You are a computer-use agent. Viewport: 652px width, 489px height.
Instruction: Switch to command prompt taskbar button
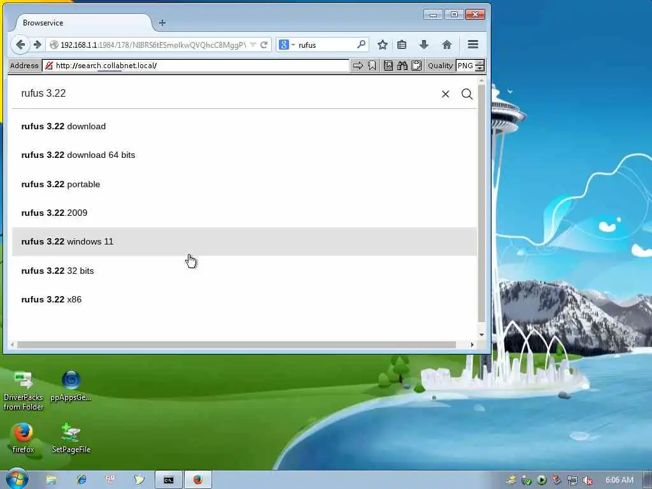pyautogui.click(x=168, y=480)
